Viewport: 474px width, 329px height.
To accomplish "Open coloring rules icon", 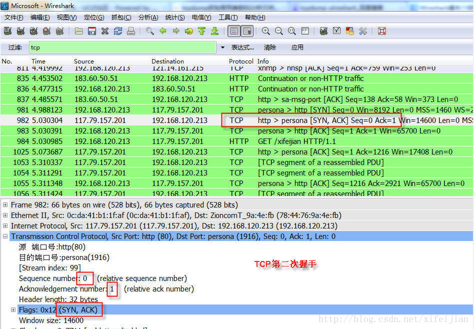I will click(350, 31).
